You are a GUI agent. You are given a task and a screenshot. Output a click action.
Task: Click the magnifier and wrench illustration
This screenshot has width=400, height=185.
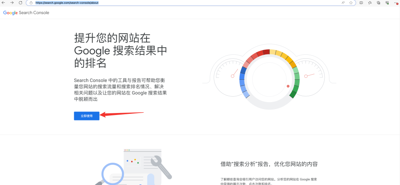coord(133,167)
